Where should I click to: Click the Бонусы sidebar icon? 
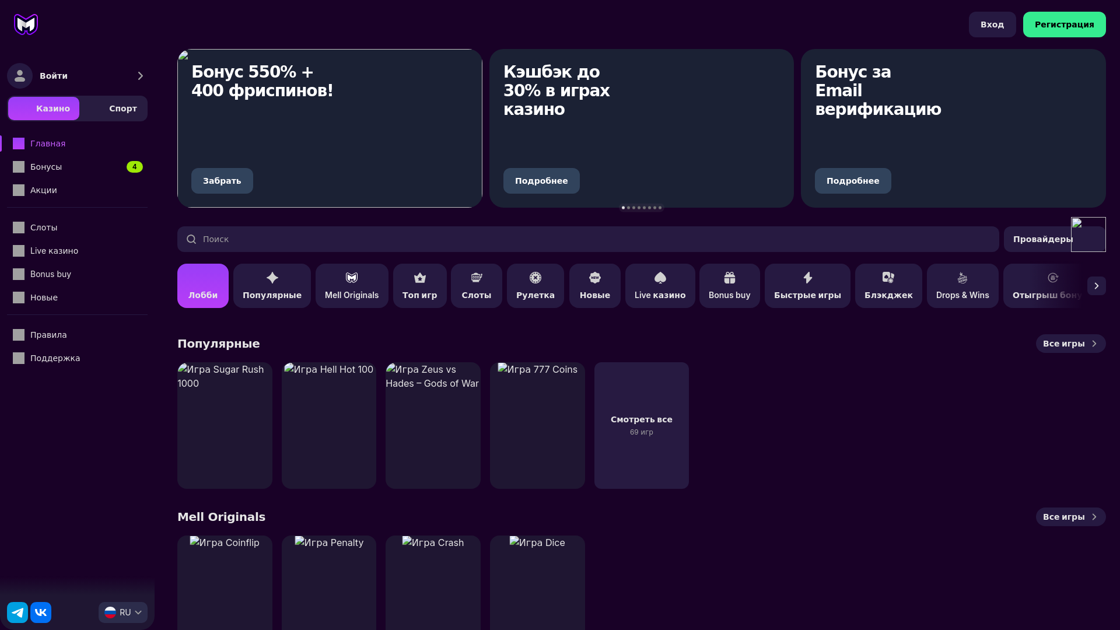[x=19, y=167]
